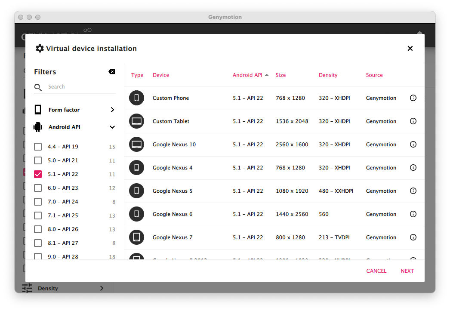Click the 1440 x 2560 size cell
Image resolution: width=450 pixels, height=311 pixels.
pos(292,214)
